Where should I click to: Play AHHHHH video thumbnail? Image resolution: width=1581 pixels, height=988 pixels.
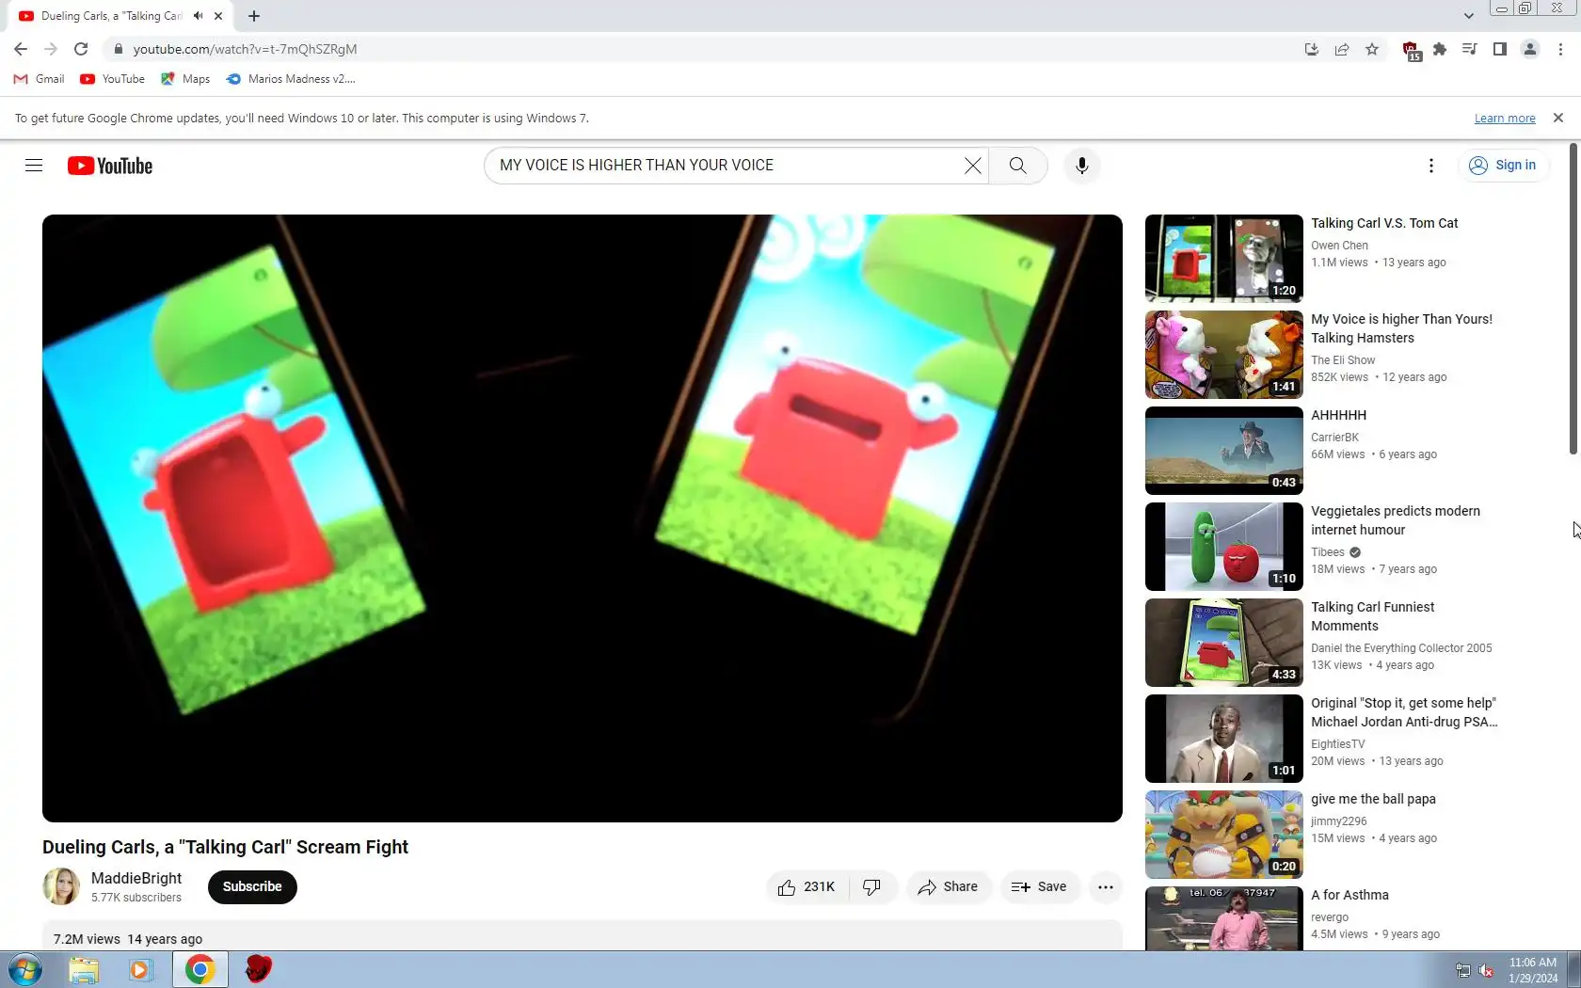point(1224,451)
